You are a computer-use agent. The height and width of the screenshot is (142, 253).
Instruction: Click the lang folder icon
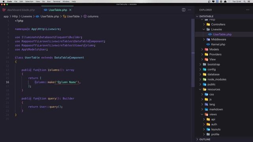206,104
